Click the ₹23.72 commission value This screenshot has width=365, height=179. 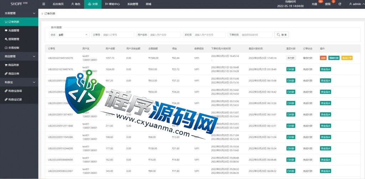[x=176, y=69]
